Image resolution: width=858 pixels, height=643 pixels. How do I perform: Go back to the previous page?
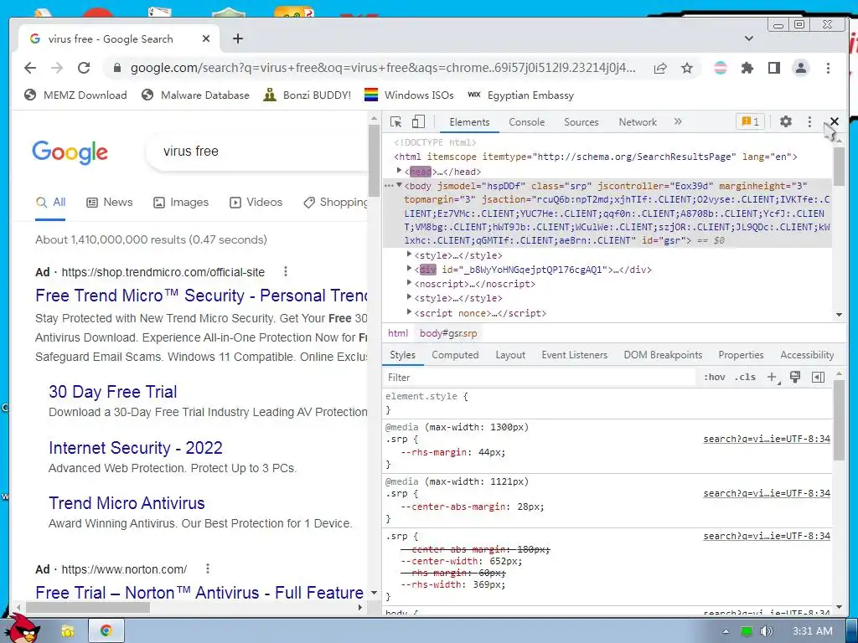(30, 68)
